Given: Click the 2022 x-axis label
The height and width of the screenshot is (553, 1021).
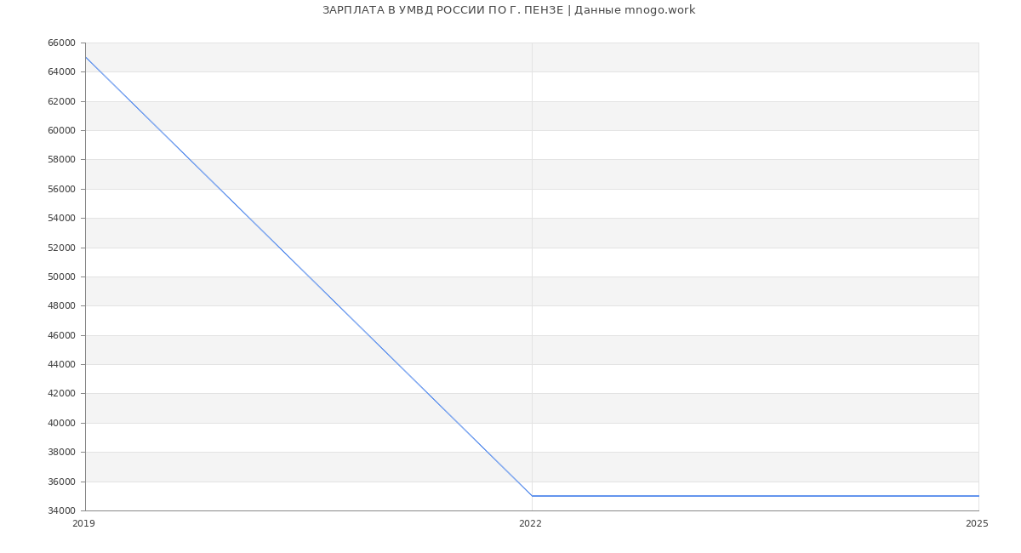Looking at the screenshot, I should tap(530, 524).
